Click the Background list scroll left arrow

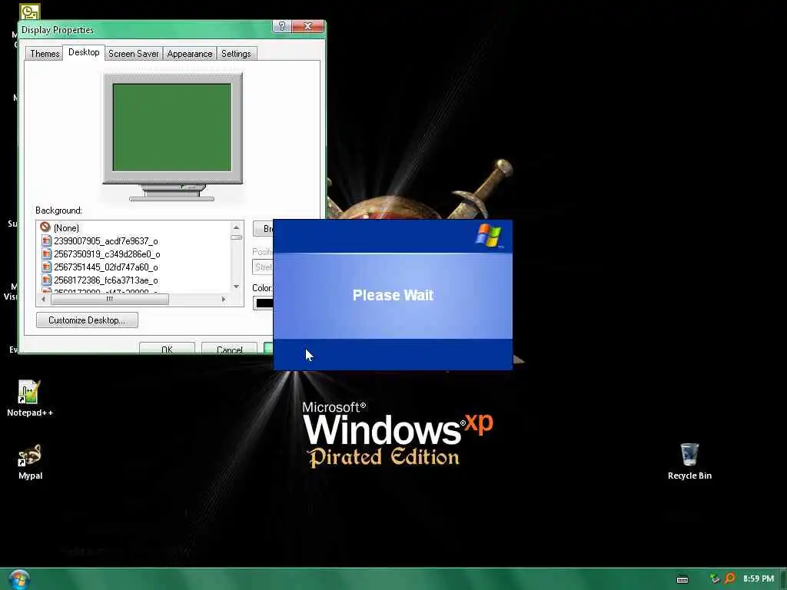[43, 299]
